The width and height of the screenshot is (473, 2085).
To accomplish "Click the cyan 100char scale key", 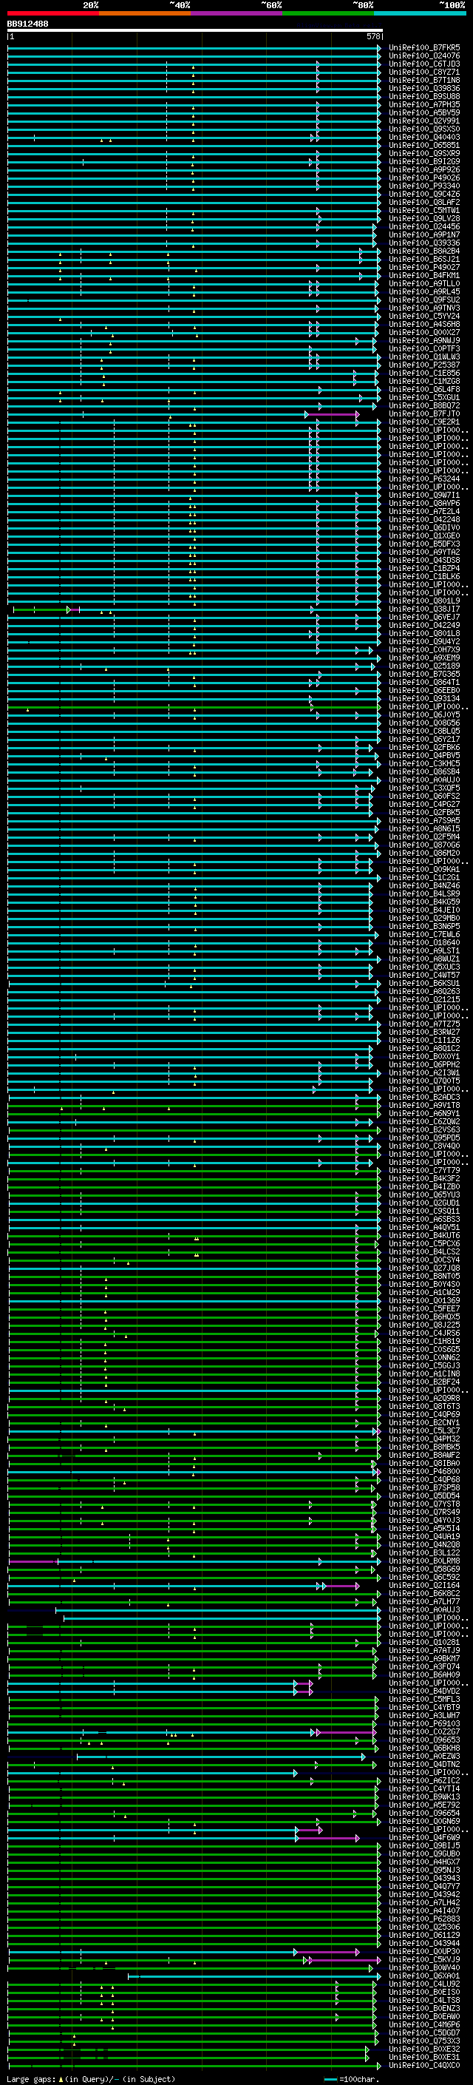I will (x=329, y=2079).
